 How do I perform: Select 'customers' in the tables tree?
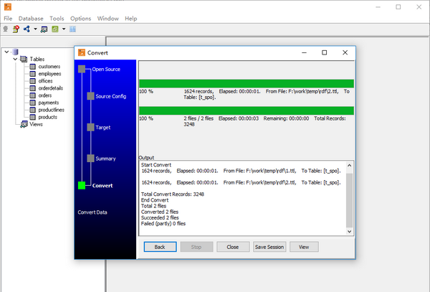click(x=49, y=67)
